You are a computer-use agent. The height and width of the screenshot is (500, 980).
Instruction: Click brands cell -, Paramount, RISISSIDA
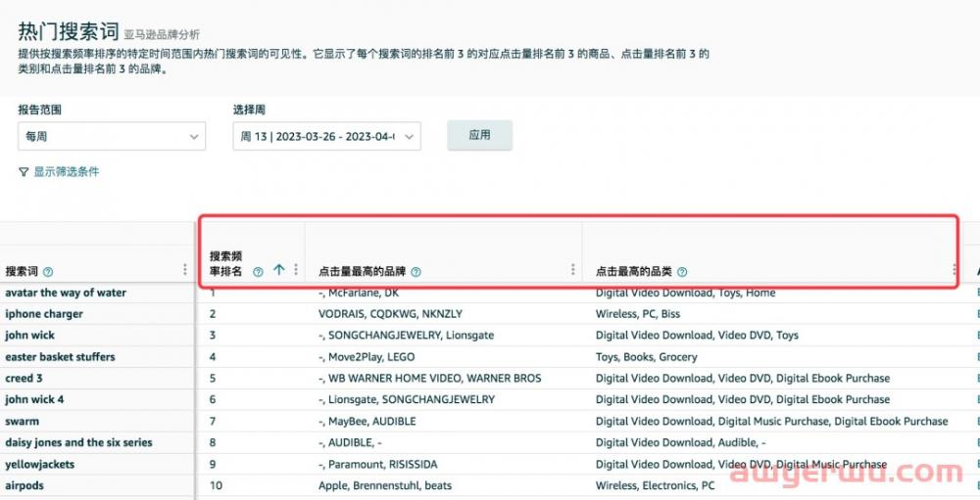(x=378, y=465)
